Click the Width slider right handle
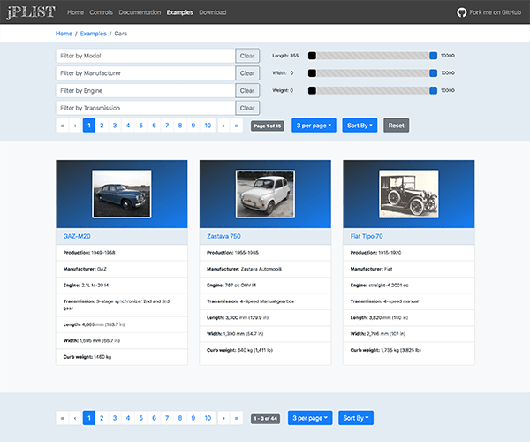This screenshot has height=442, width=530. tap(433, 73)
